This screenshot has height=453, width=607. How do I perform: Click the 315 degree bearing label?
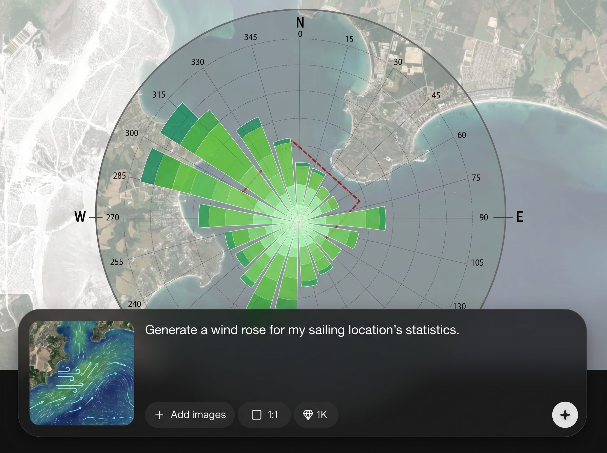point(159,95)
